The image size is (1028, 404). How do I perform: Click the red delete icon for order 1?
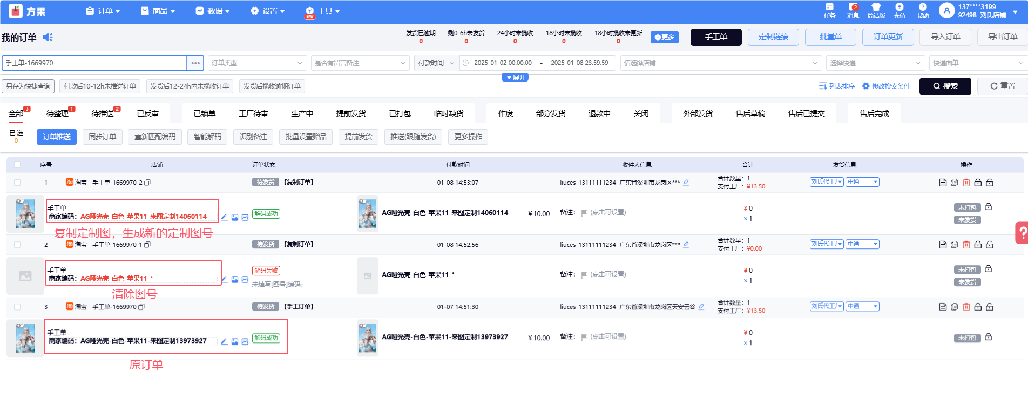(966, 183)
